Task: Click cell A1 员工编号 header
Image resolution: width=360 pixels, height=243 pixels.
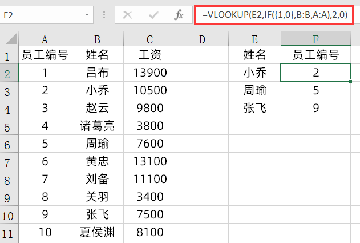Action: pyautogui.click(x=45, y=55)
